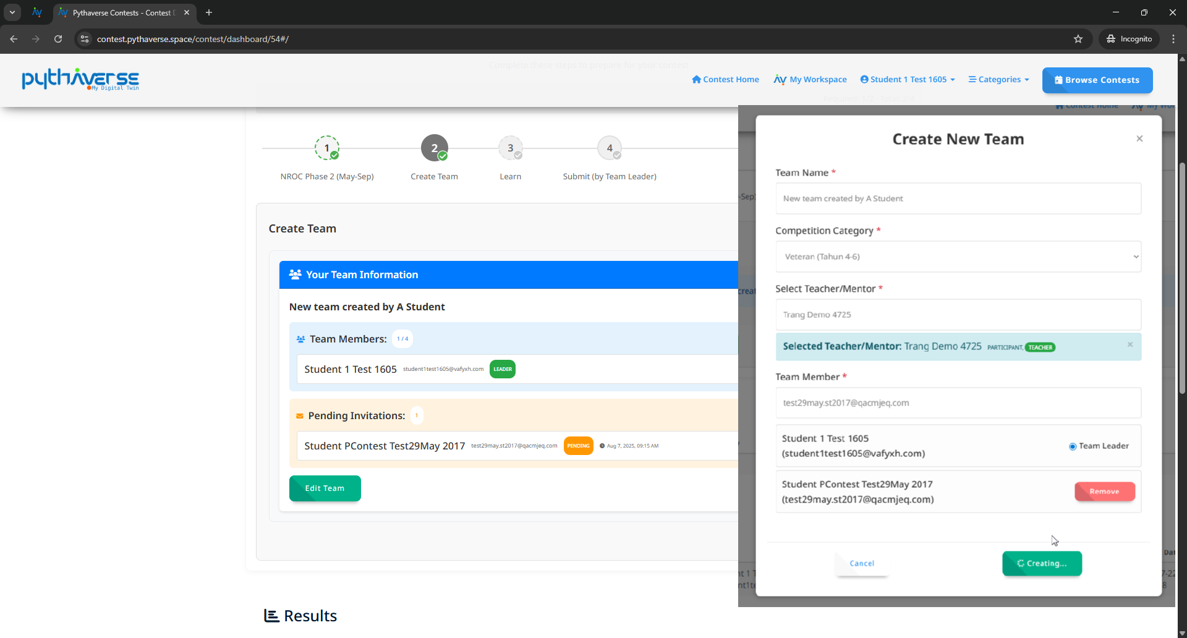Viewport: 1187px width, 638px height.
Task: Expand Student 1 Test 1605 user menu
Action: click(x=908, y=80)
